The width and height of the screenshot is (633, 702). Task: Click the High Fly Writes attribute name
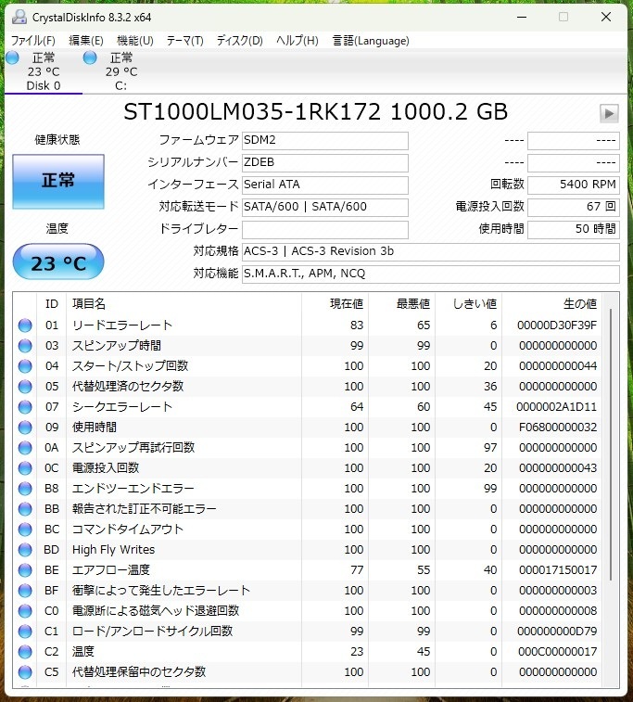(x=114, y=550)
